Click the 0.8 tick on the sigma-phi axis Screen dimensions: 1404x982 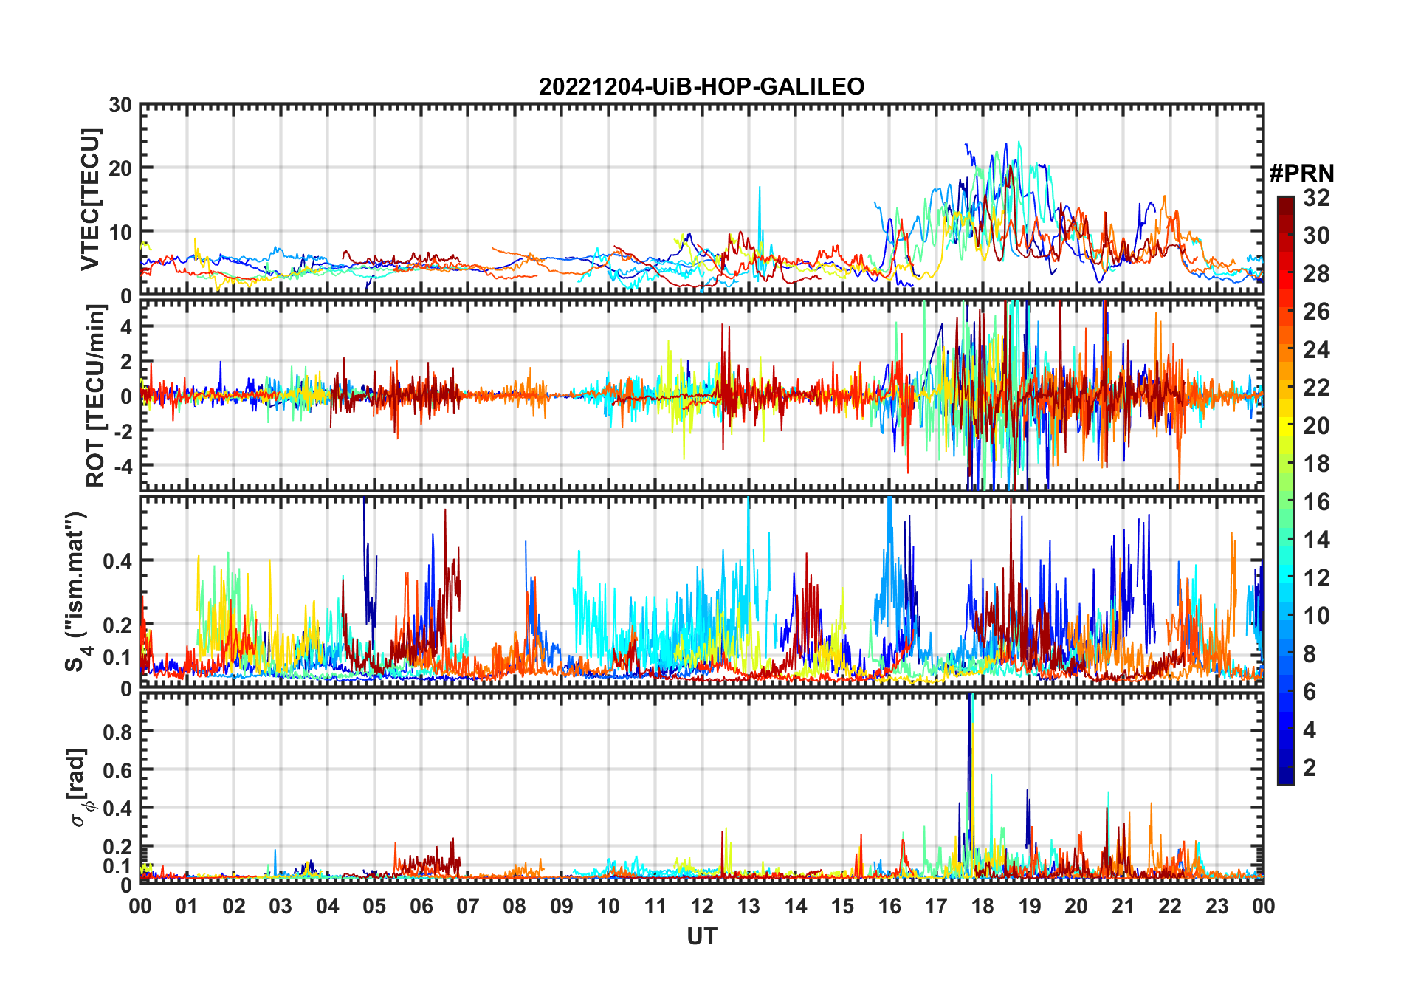[117, 732]
